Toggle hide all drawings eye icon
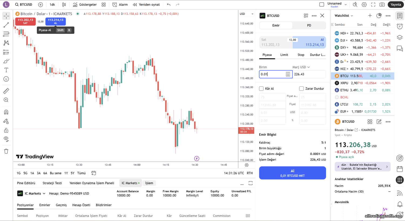This screenshot has height=221, width=405. [x=6, y=139]
